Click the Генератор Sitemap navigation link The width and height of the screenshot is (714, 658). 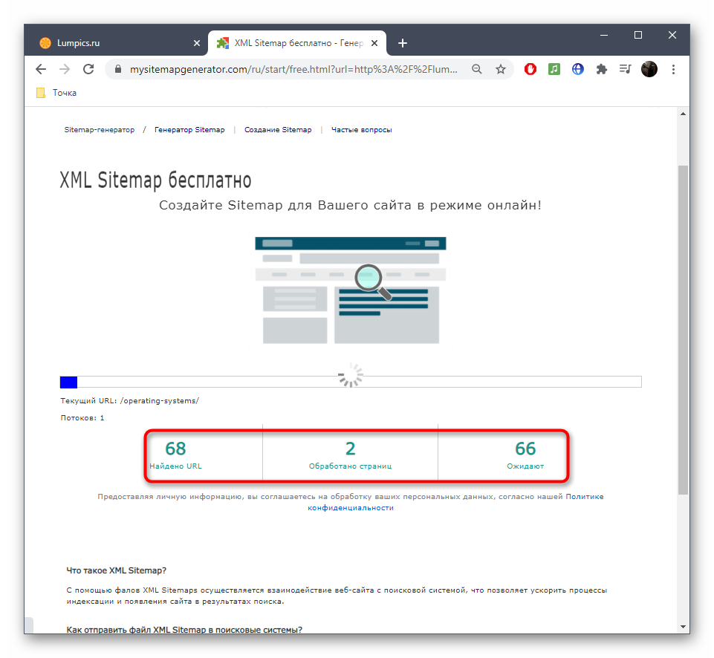[x=189, y=130]
